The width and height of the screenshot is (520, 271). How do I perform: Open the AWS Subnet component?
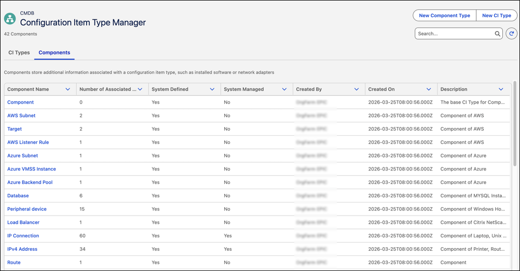click(21, 115)
